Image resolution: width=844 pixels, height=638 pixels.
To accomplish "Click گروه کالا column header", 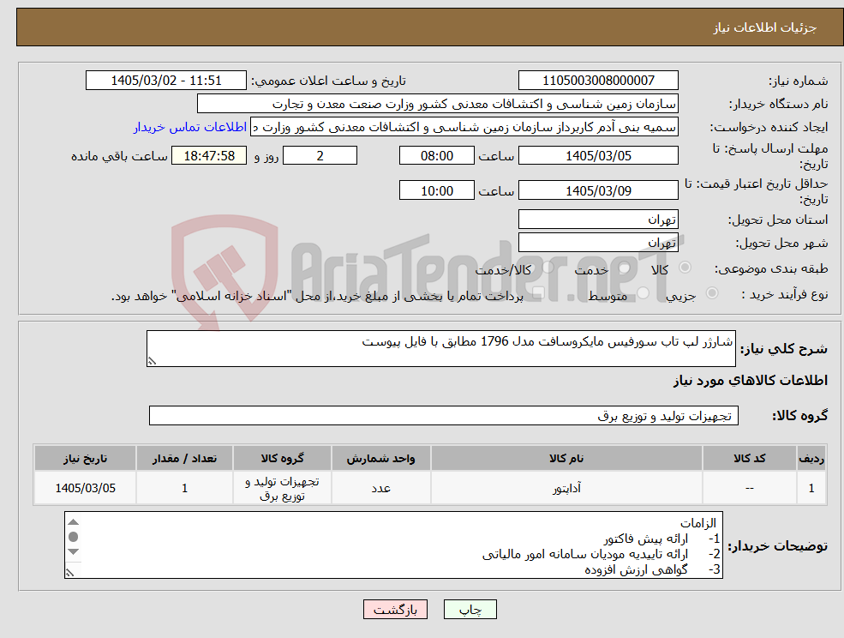I will coord(282,458).
